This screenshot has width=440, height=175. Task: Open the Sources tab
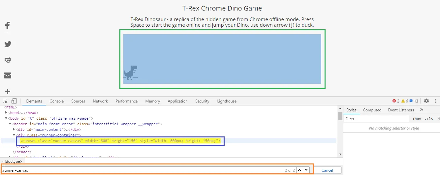point(78,101)
